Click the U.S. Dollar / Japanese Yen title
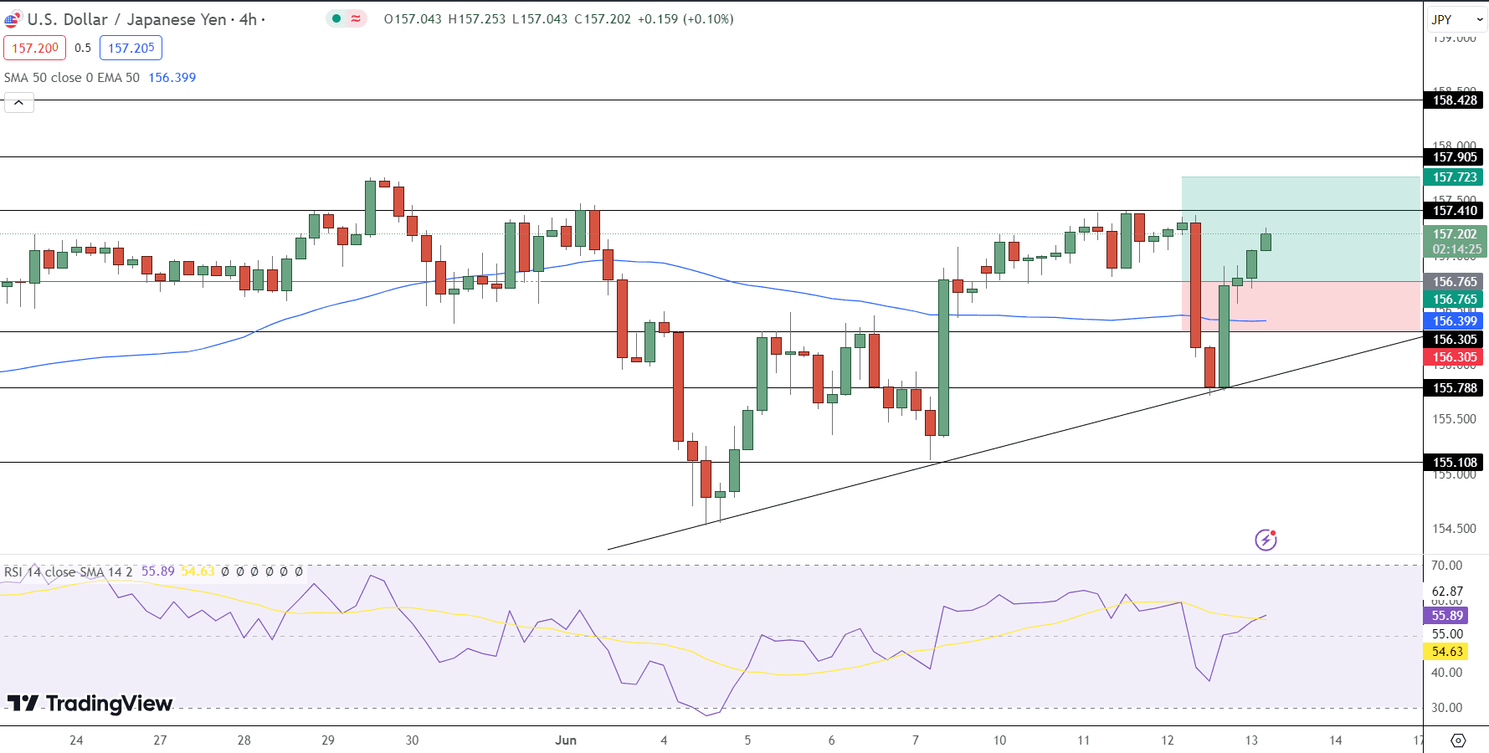The image size is (1489, 753). [126, 19]
